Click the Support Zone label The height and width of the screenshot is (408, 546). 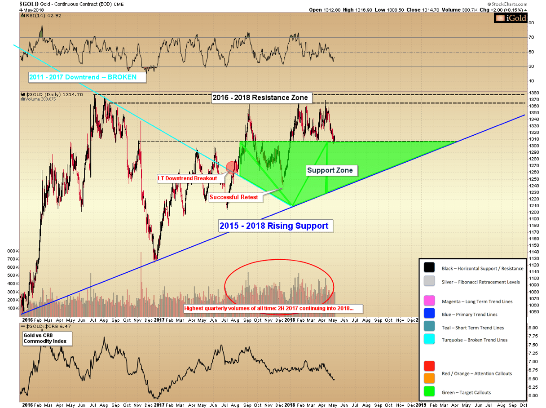[x=332, y=170]
